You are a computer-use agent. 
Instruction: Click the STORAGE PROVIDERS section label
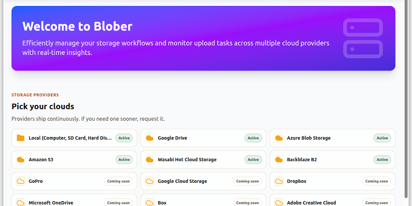(35, 95)
